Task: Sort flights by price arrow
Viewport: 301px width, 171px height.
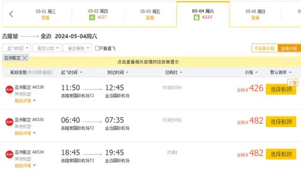Action: pos(256,72)
